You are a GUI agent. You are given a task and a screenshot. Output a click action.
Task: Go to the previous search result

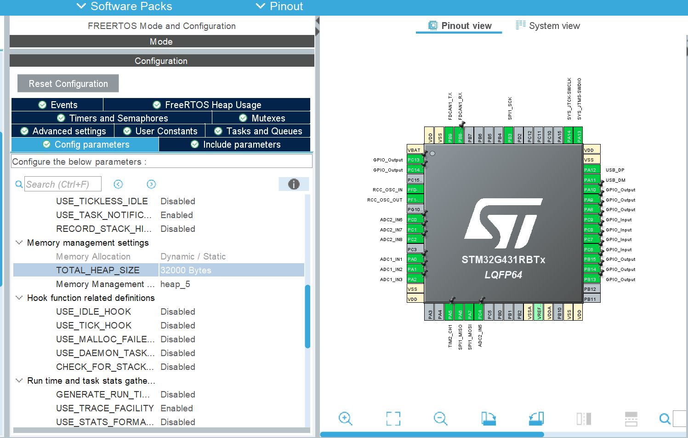click(118, 184)
